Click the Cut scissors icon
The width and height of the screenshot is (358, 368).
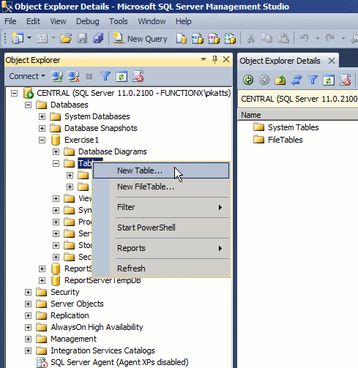click(x=251, y=38)
